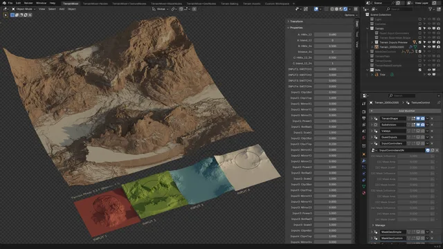Switch to the Terrain Baking workspace tab
Viewport: 443px width, 249px height.
pos(229,3)
